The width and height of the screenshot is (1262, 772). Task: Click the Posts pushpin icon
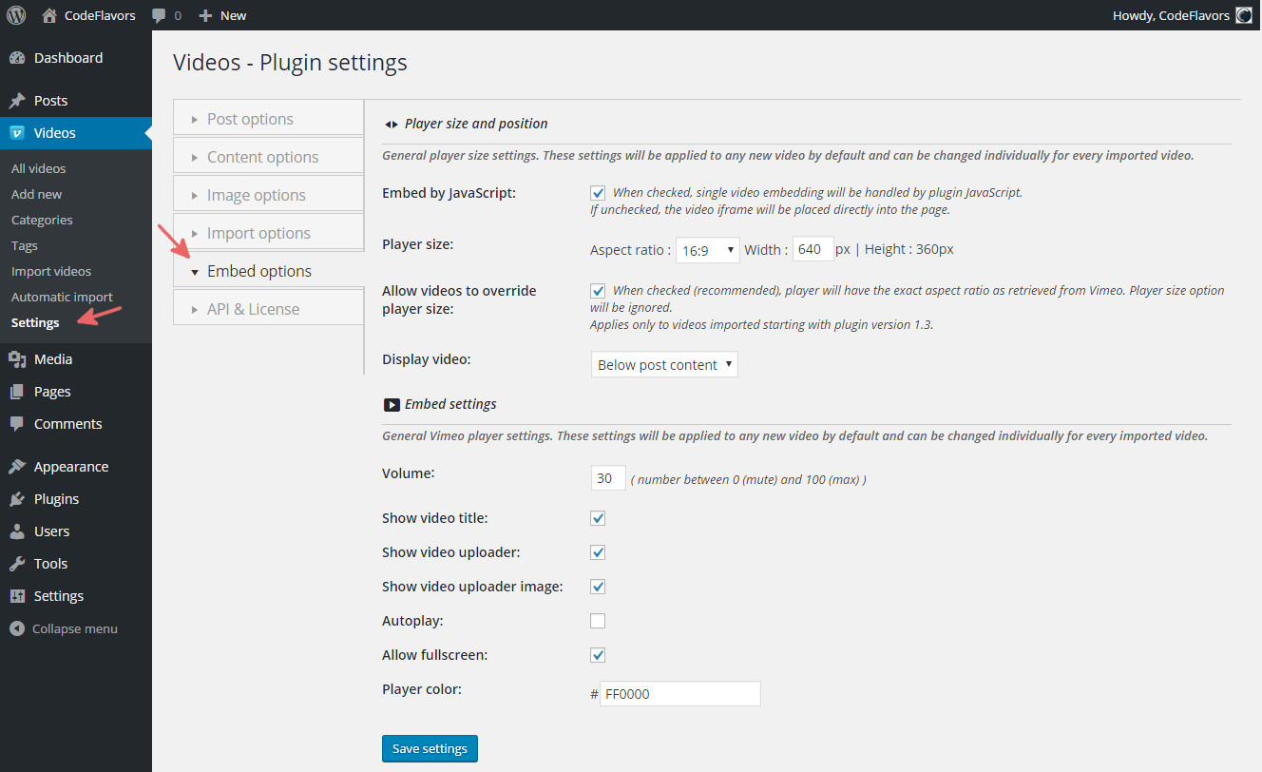[17, 101]
